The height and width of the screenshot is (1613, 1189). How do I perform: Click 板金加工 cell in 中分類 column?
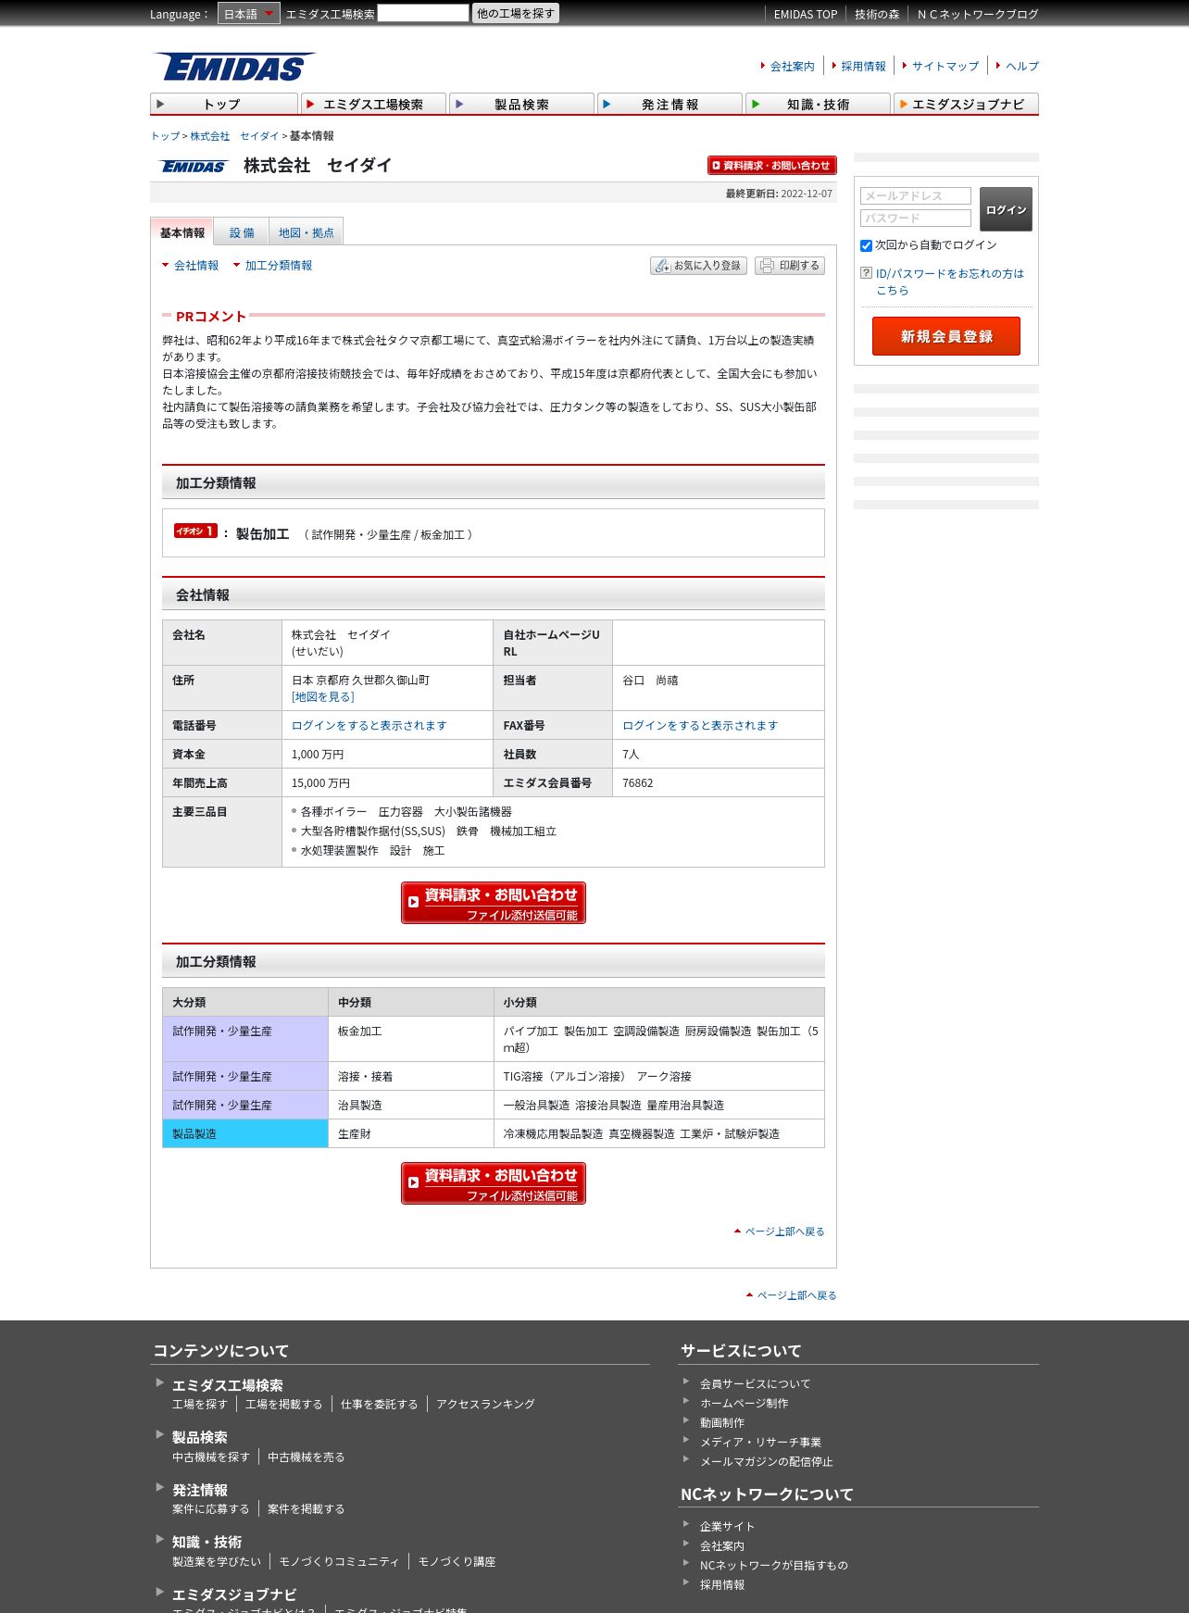click(x=411, y=1039)
